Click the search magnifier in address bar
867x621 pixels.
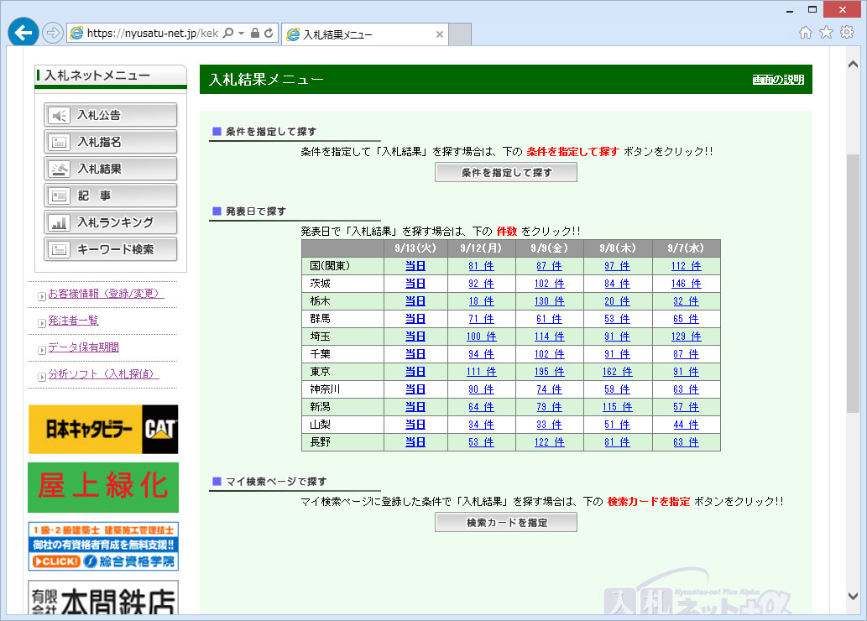coord(227,34)
